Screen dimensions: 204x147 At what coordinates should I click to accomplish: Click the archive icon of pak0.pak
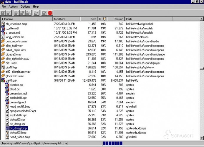(x=3, y=80)
